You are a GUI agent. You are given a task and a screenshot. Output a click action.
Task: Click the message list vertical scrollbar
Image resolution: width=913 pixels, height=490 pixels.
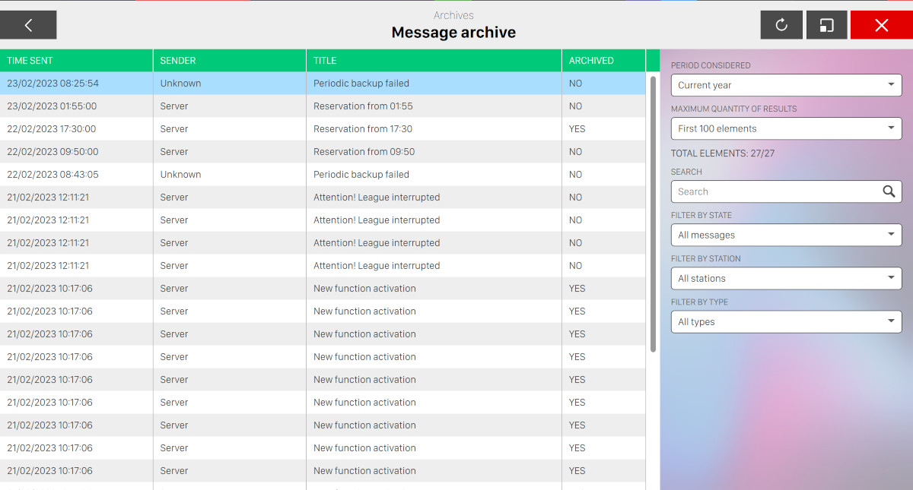[x=653, y=213]
